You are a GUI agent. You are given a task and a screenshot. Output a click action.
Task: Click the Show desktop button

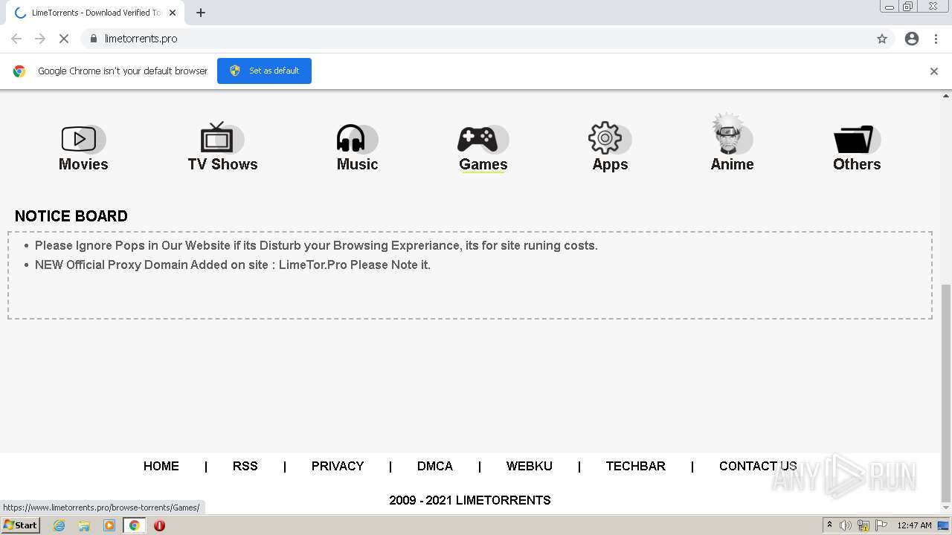[944, 525]
